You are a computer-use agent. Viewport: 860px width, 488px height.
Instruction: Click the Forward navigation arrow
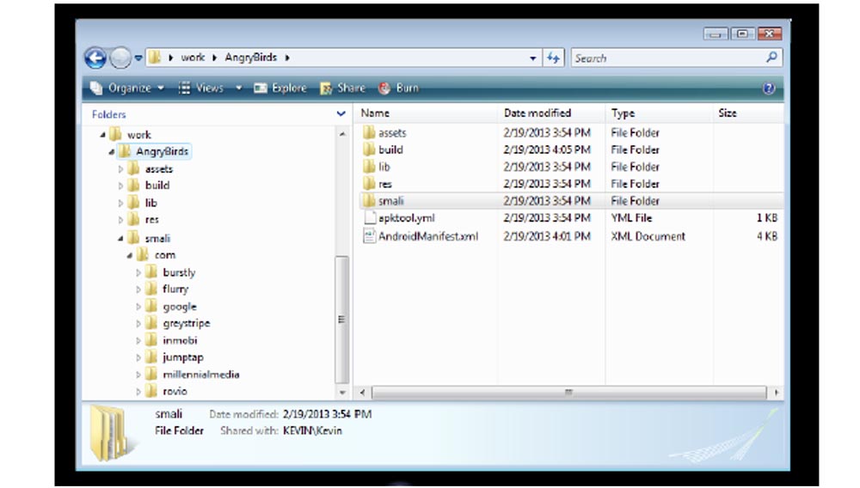120,58
